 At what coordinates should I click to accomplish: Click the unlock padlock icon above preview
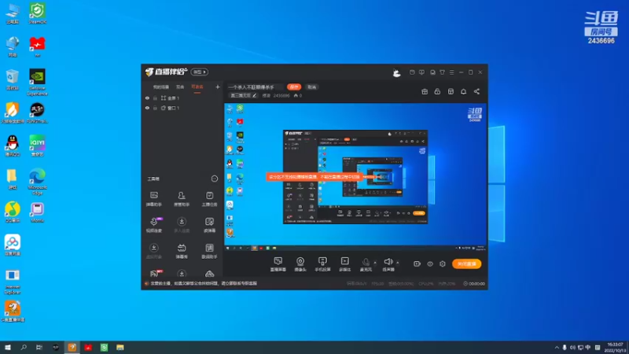click(x=437, y=91)
